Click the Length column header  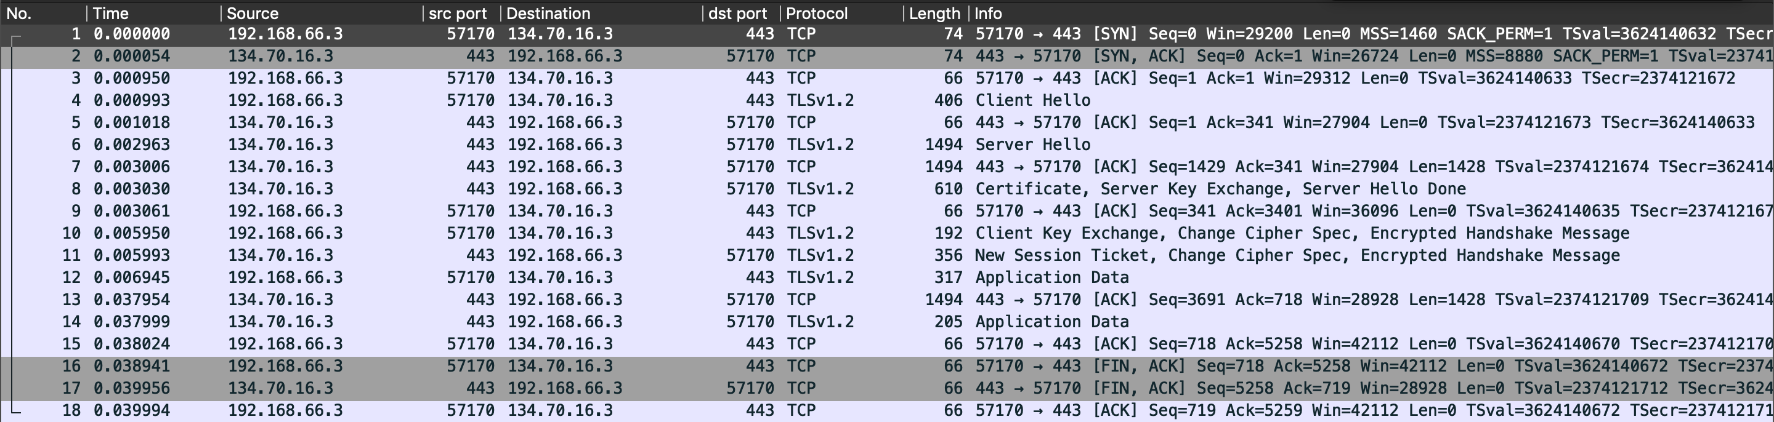pos(934,13)
